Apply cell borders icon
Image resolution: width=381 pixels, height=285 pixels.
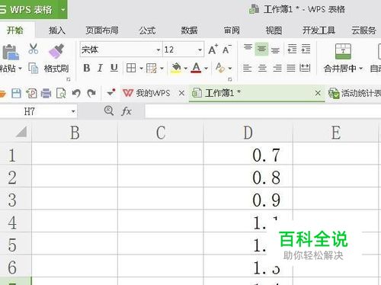131,68
